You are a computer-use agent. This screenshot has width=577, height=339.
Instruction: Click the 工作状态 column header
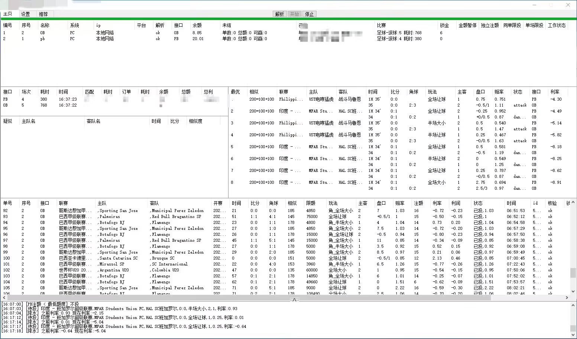(x=557, y=25)
